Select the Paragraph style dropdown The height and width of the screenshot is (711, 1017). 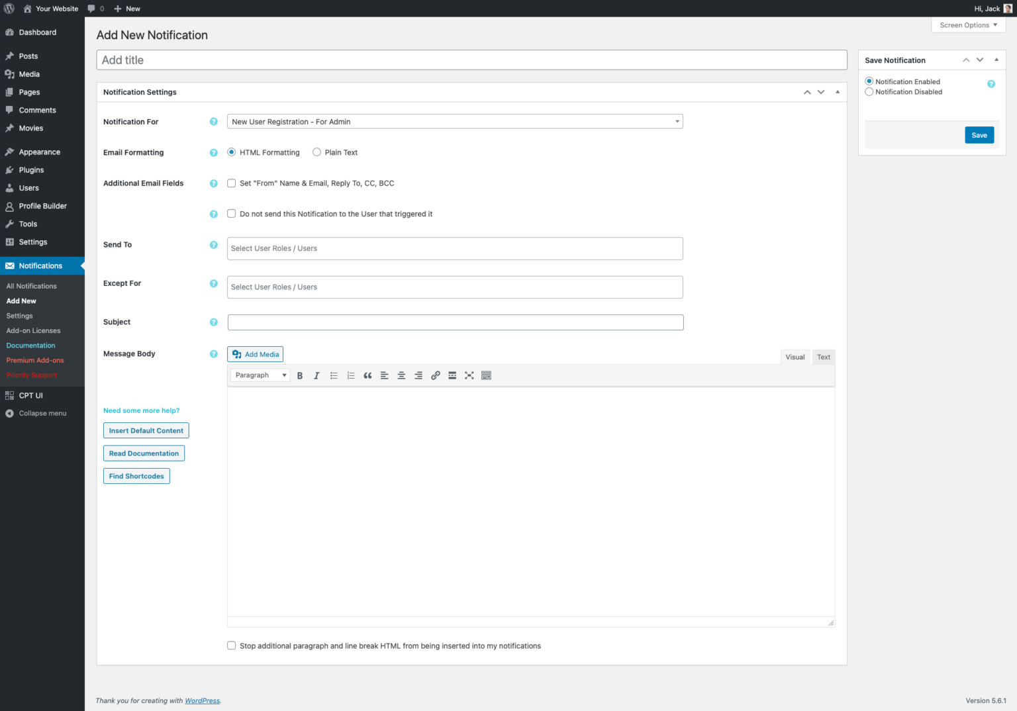point(259,375)
